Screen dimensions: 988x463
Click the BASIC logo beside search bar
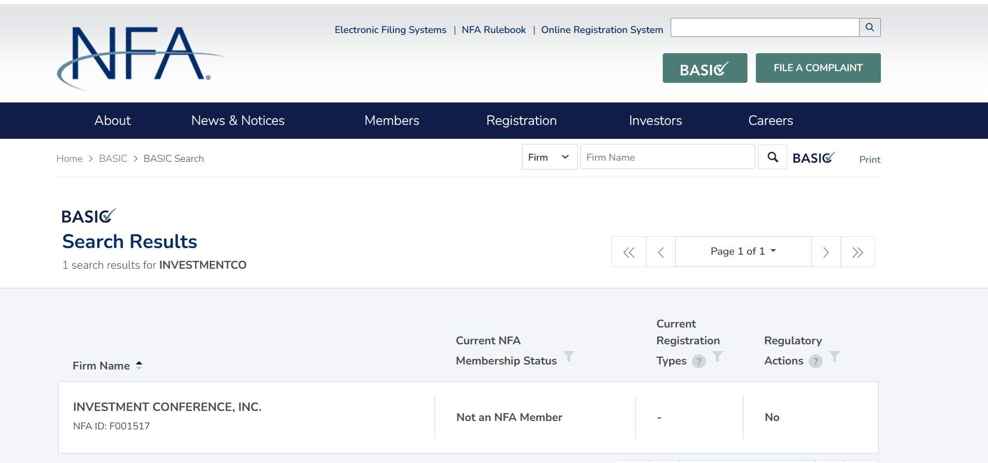(814, 158)
